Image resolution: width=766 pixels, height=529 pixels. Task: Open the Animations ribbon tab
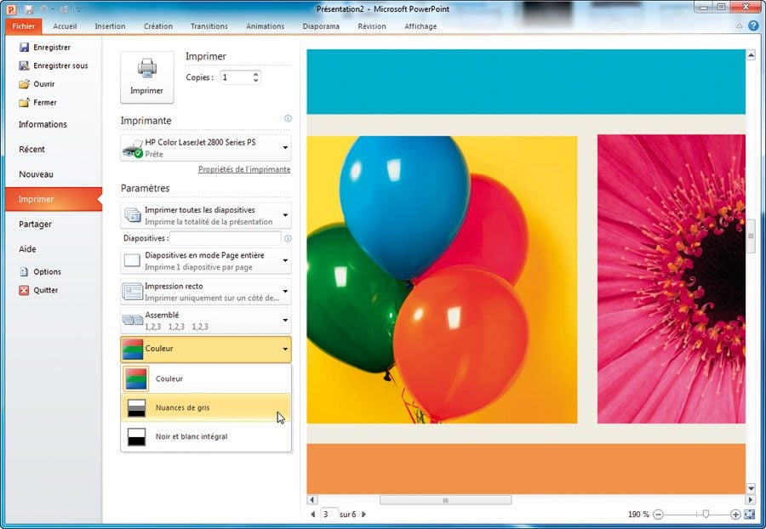tap(265, 26)
